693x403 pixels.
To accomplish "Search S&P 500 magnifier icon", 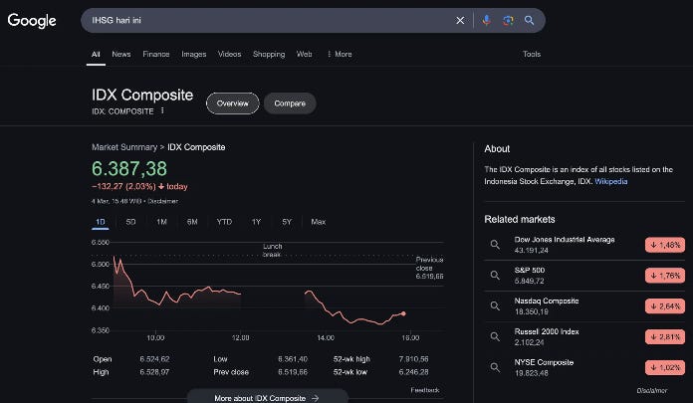I will click(495, 276).
